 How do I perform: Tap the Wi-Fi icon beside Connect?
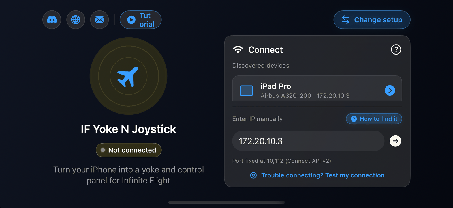238,50
